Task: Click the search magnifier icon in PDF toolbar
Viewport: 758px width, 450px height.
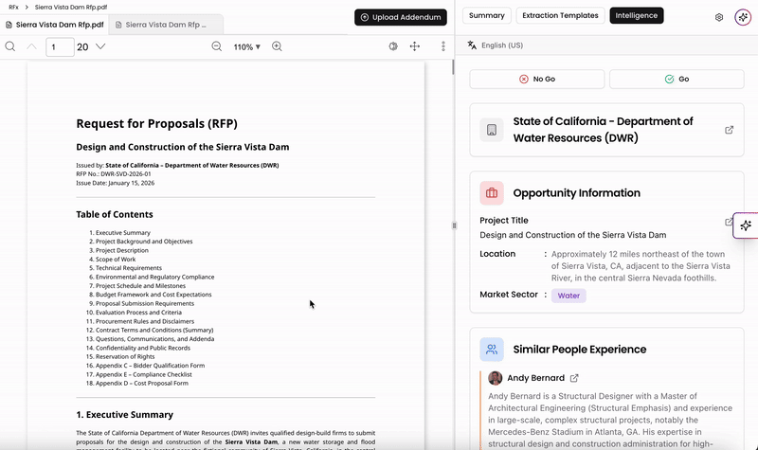Action: (10, 46)
